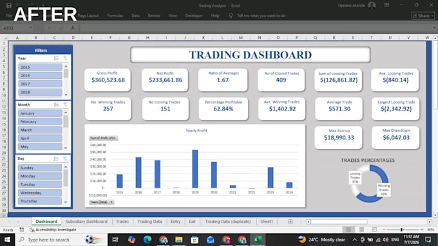Open the Name Box dropdown arrow
438x246 pixels.
30,28
